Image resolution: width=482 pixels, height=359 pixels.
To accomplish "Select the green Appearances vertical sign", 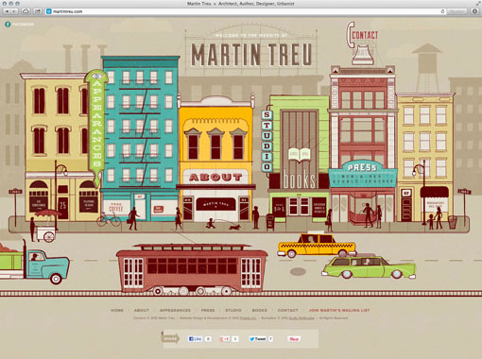I will point(96,126).
